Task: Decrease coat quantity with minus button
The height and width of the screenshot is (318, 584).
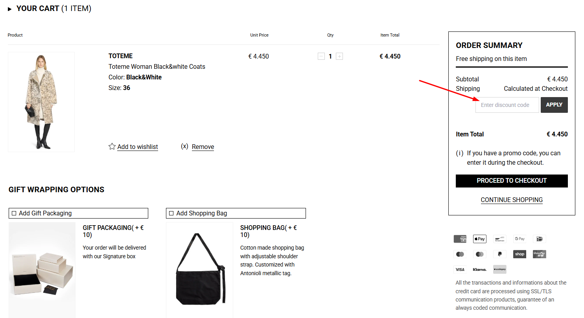Action: click(x=321, y=57)
